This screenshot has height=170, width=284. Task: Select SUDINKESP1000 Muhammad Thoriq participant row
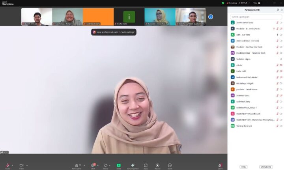click(256, 120)
